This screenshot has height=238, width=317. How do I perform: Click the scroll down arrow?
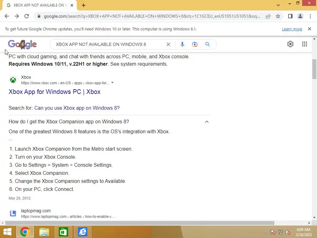[x=314, y=218]
